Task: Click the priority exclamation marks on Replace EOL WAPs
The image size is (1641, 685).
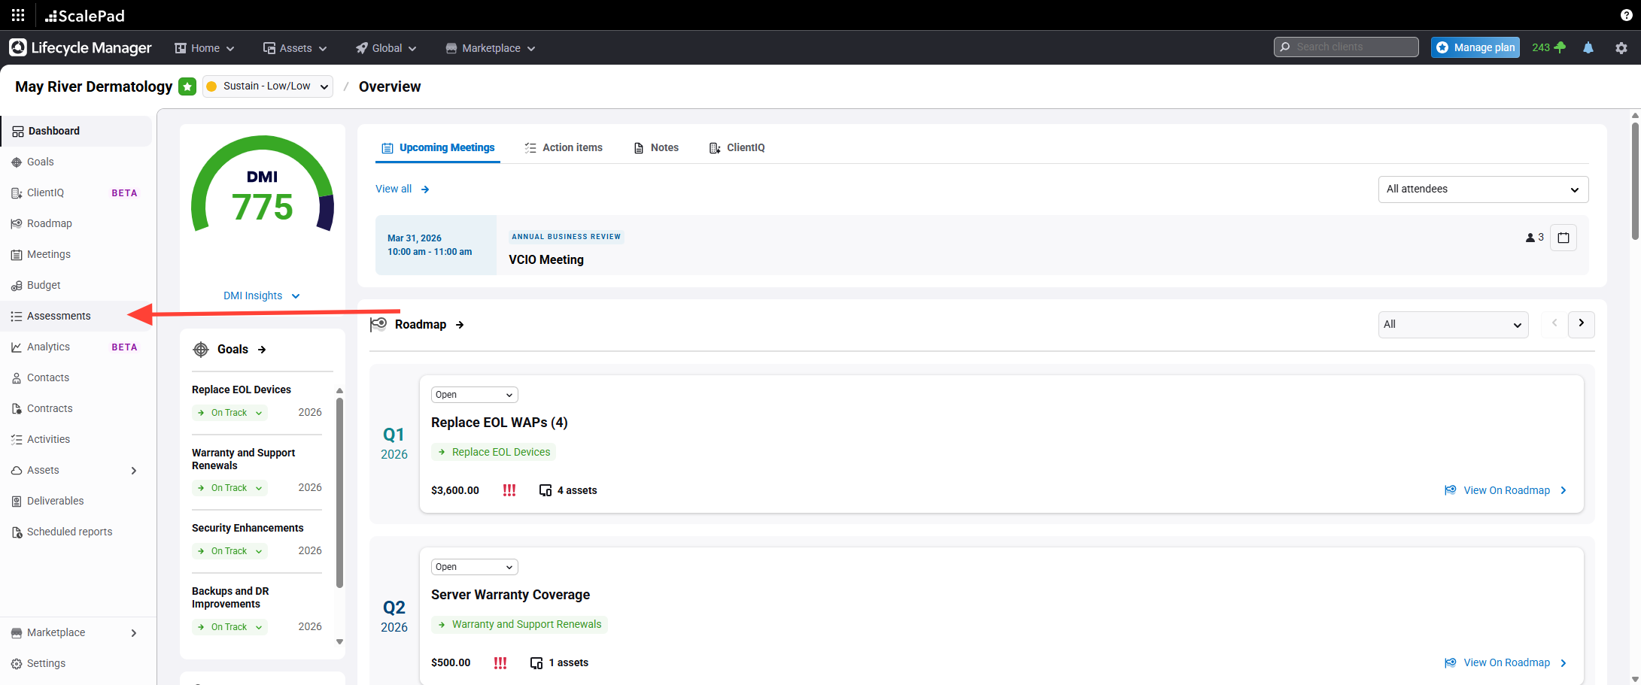Action: tap(509, 490)
